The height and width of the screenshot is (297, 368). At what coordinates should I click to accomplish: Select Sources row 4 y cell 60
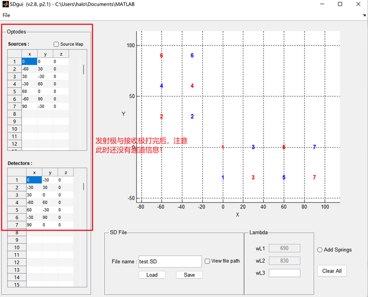point(45,84)
